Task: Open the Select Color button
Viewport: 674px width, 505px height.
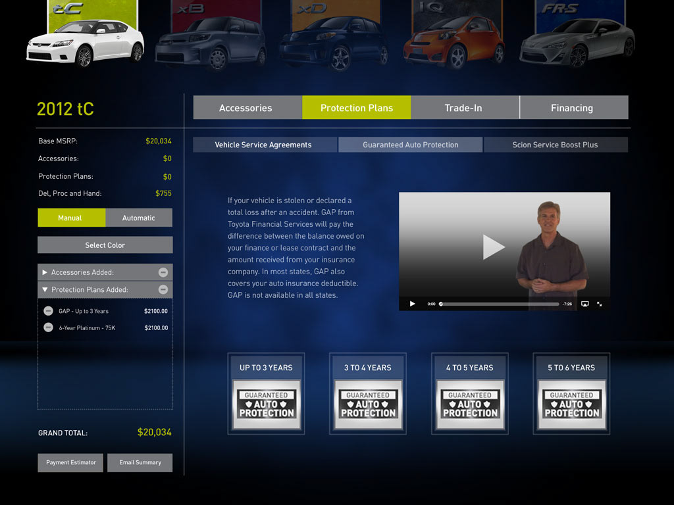Action: tap(105, 245)
